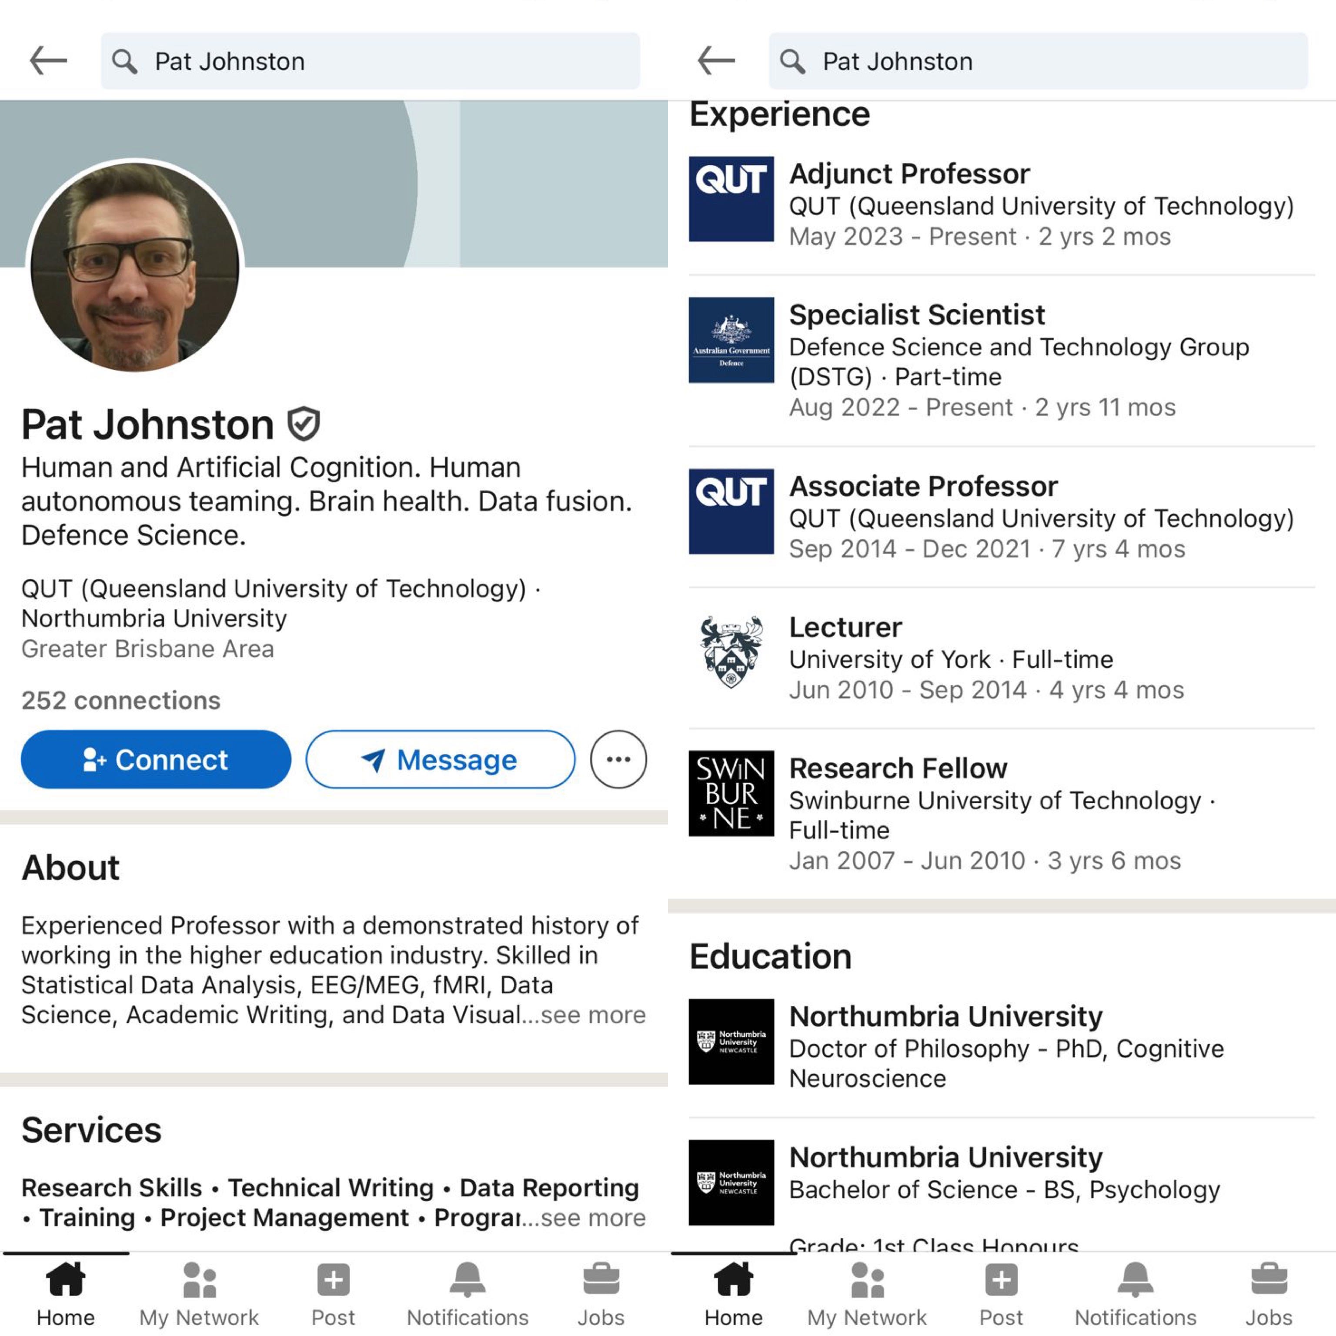Open the Home tab on the right screen
This screenshot has width=1336, height=1336.
click(734, 1294)
